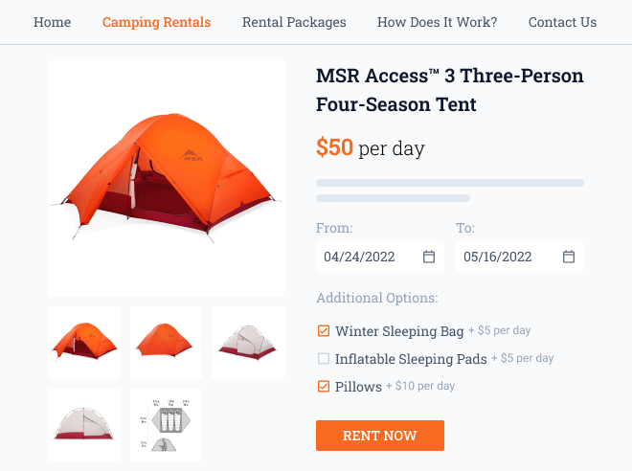The height and width of the screenshot is (471, 632).
Task: Select the second orange tent thumbnail
Action: point(166,342)
